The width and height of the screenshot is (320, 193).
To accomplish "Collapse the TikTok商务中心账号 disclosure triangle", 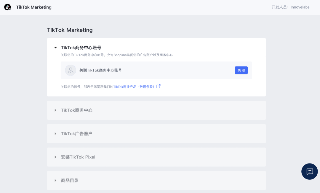I will coord(55,47).
